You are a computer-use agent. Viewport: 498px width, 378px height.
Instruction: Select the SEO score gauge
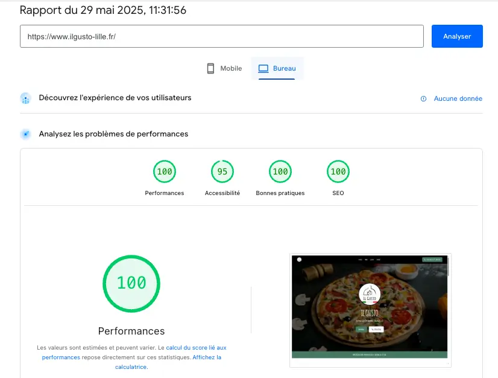[x=338, y=172]
